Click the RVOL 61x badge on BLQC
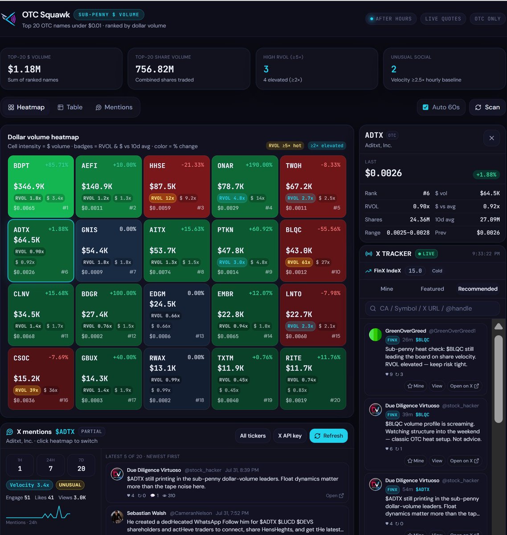This screenshot has width=507, height=535. (x=298, y=262)
